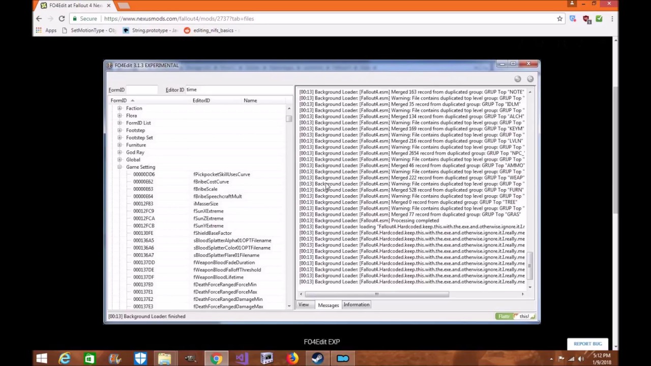Screen dimensions: 651x366
Task: Click the FormID search field
Action: [x=141, y=90]
